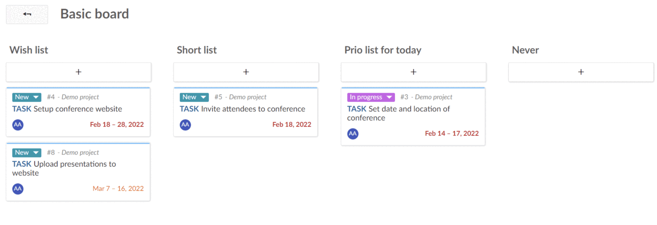Add card to Prio list for today

(x=414, y=72)
